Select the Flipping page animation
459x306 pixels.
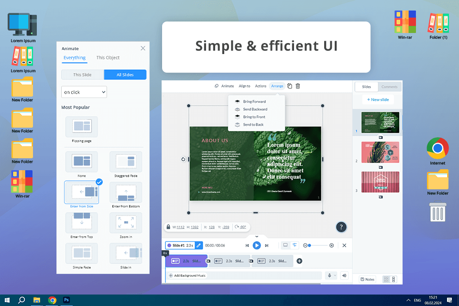pyautogui.click(x=82, y=127)
